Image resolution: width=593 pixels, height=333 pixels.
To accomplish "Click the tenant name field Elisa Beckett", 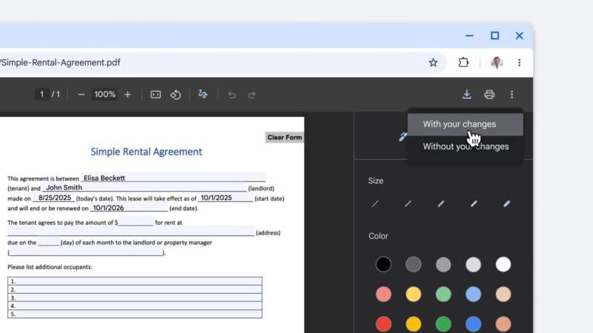I will click(173, 178).
